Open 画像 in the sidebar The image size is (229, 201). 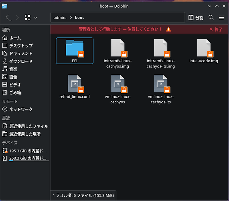point(25,77)
